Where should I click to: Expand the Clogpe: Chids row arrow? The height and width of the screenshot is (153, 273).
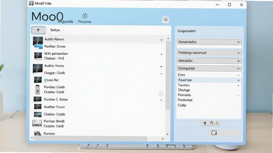[161, 74]
